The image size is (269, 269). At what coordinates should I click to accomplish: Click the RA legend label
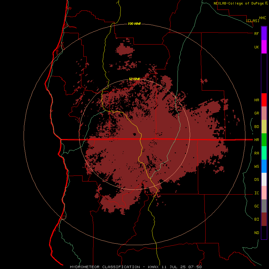click(256, 153)
